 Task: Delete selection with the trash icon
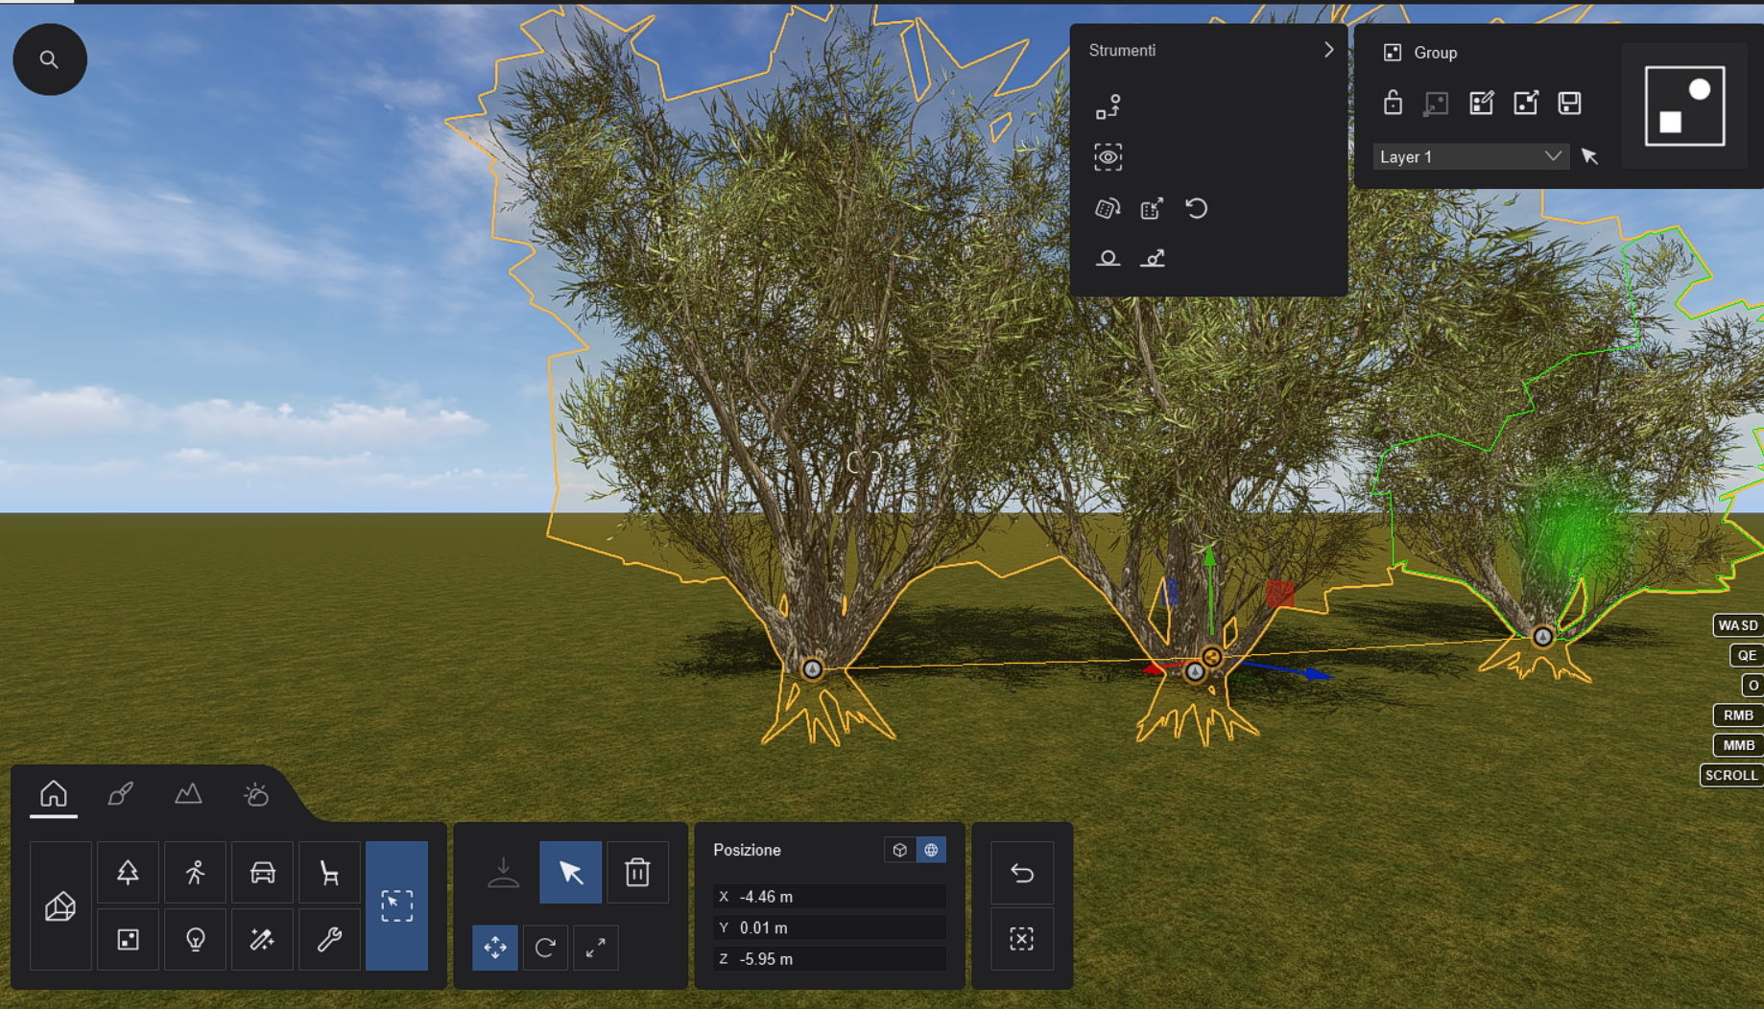click(x=637, y=872)
